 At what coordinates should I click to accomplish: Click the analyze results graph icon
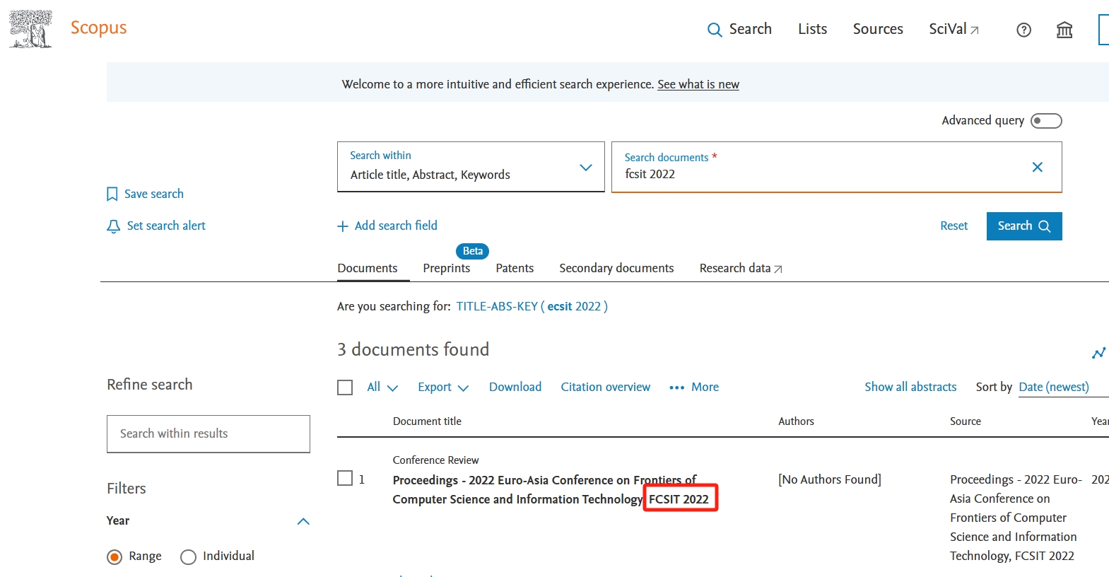coord(1098,353)
